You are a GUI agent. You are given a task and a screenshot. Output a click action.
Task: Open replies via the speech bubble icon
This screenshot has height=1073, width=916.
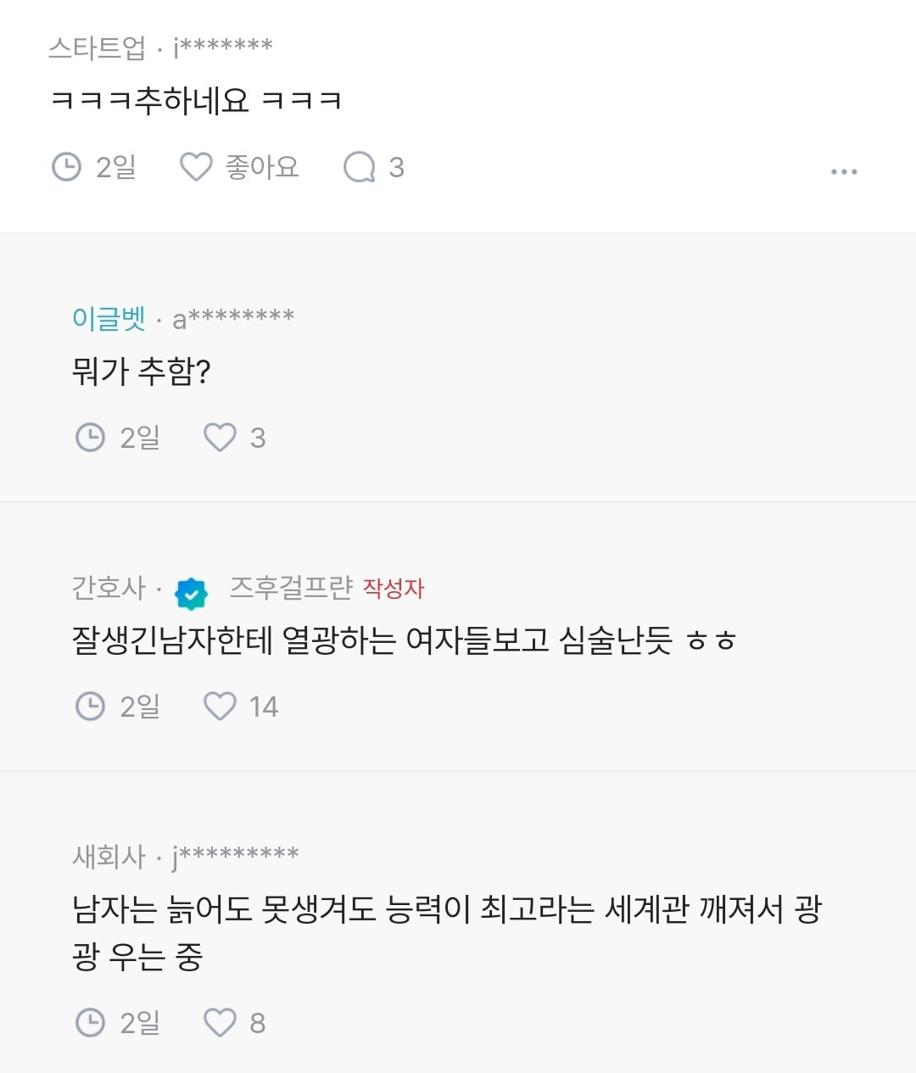click(359, 167)
